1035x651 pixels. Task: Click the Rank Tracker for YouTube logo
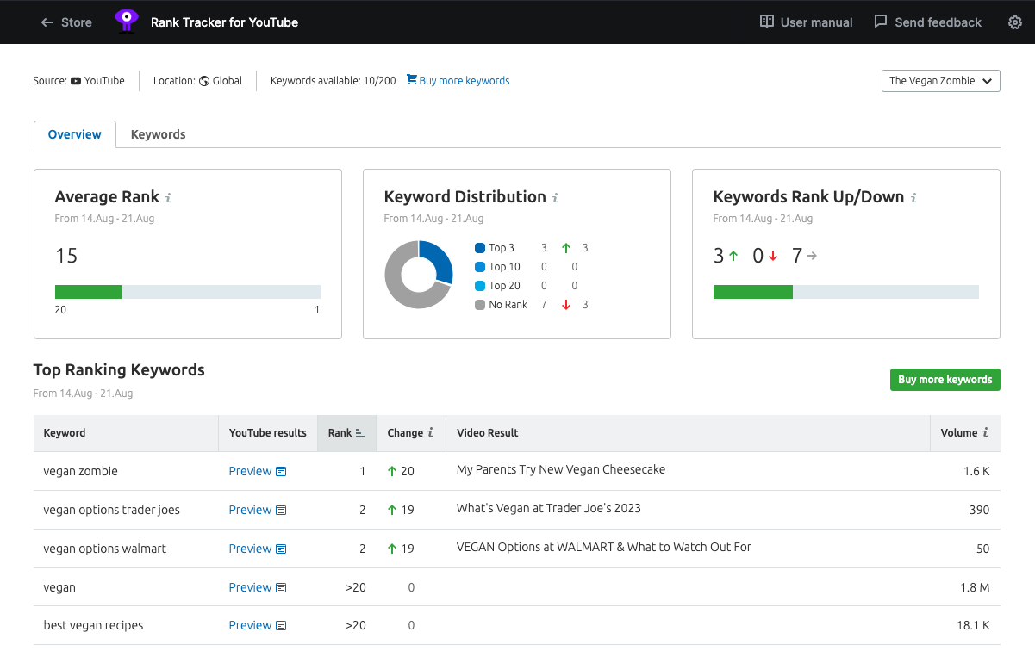click(x=126, y=22)
